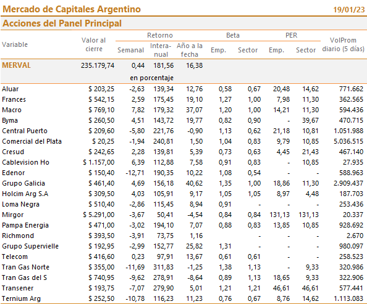
Task: Select the Mirgor row name
Action: (12, 215)
